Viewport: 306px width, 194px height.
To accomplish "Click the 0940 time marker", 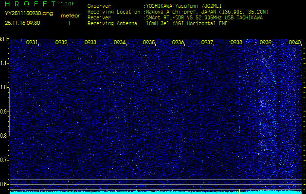I will pyautogui.click(x=295, y=42).
